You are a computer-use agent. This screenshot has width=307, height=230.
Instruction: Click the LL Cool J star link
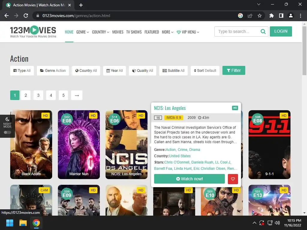click(x=223, y=162)
